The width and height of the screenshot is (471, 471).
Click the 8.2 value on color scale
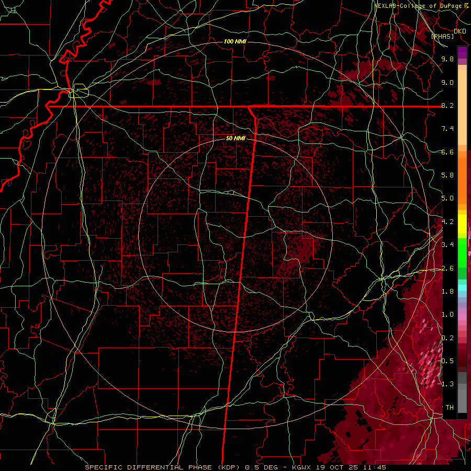point(447,105)
